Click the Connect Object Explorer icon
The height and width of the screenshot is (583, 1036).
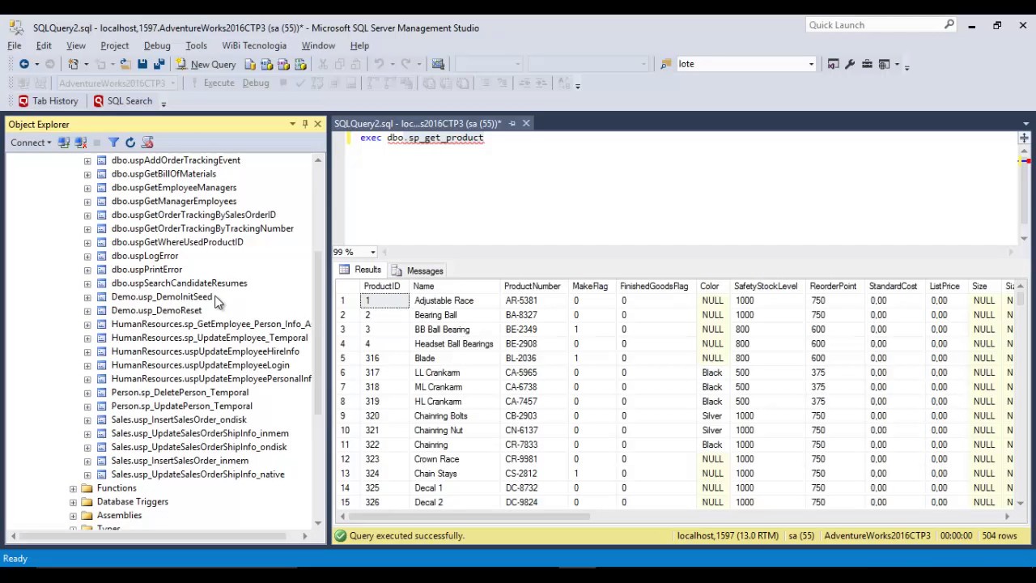(x=64, y=143)
